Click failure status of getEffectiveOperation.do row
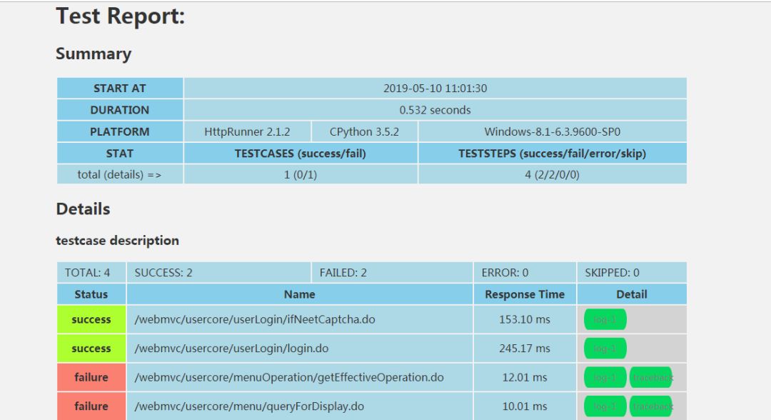Image resolution: width=771 pixels, height=420 pixels. point(91,378)
